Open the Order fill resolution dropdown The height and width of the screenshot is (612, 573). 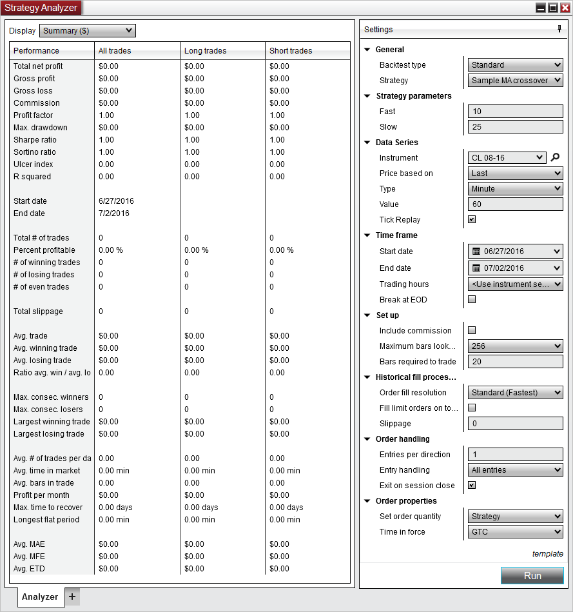pos(515,393)
